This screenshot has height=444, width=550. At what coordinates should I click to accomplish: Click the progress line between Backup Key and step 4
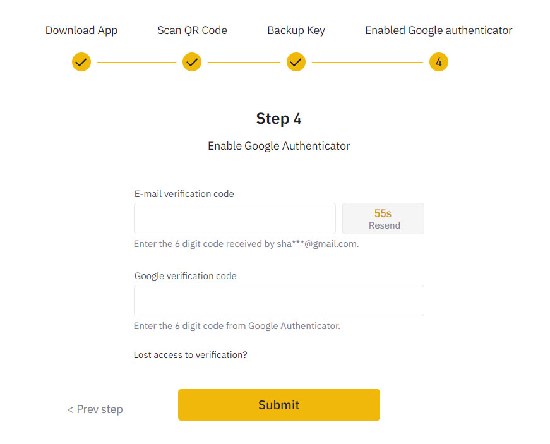(366, 62)
